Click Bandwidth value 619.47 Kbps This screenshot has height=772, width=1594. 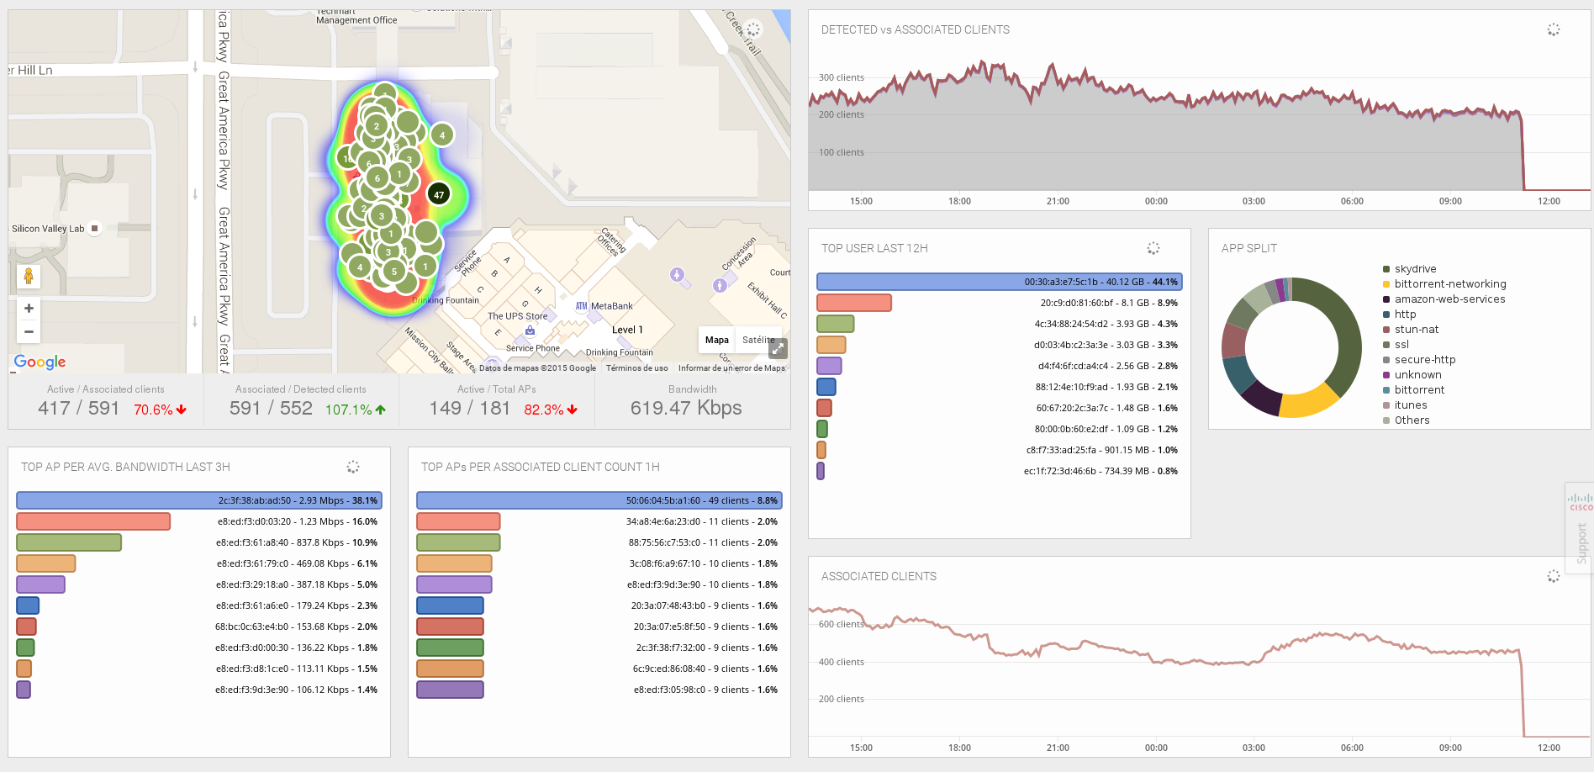pos(686,409)
